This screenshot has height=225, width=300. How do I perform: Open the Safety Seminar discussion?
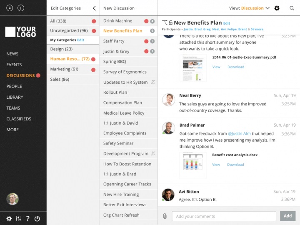(x=128, y=143)
